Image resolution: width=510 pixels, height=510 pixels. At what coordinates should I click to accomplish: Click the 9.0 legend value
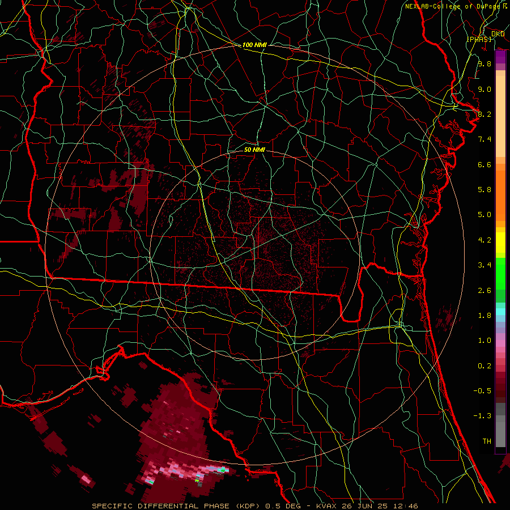(x=484, y=89)
